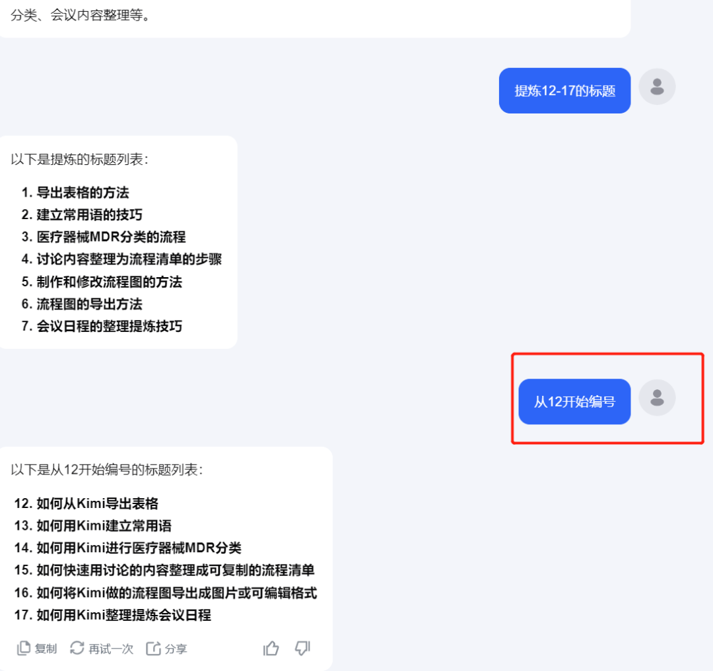Click the user avatar beside "提炼12-17的标题"
Viewport: 713px width, 671px height.
click(657, 87)
